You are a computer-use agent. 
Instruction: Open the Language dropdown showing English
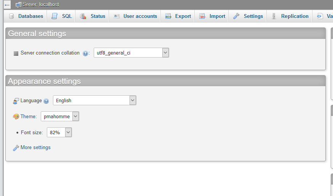94,100
